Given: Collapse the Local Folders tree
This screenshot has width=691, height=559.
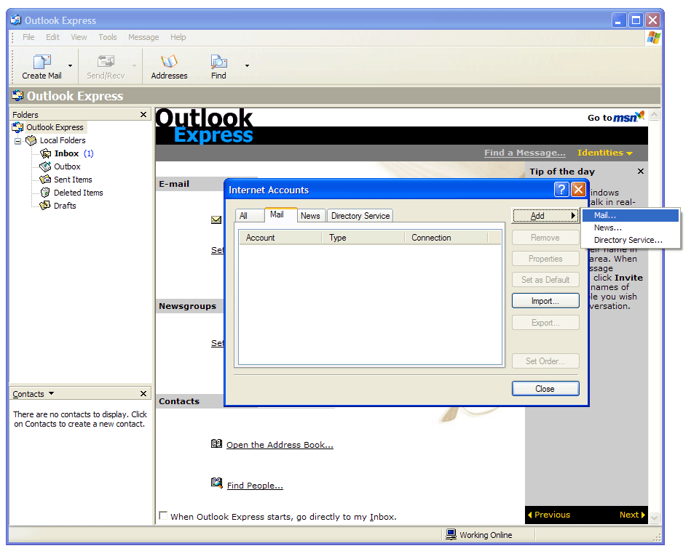Looking at the screenshot, I should (x=18, y=141).
